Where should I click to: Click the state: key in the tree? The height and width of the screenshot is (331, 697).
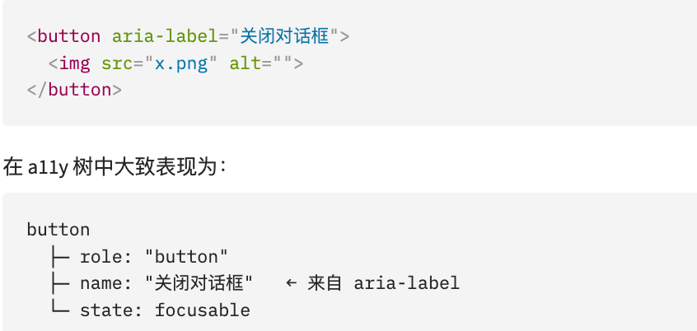click(x=111, y=310)
